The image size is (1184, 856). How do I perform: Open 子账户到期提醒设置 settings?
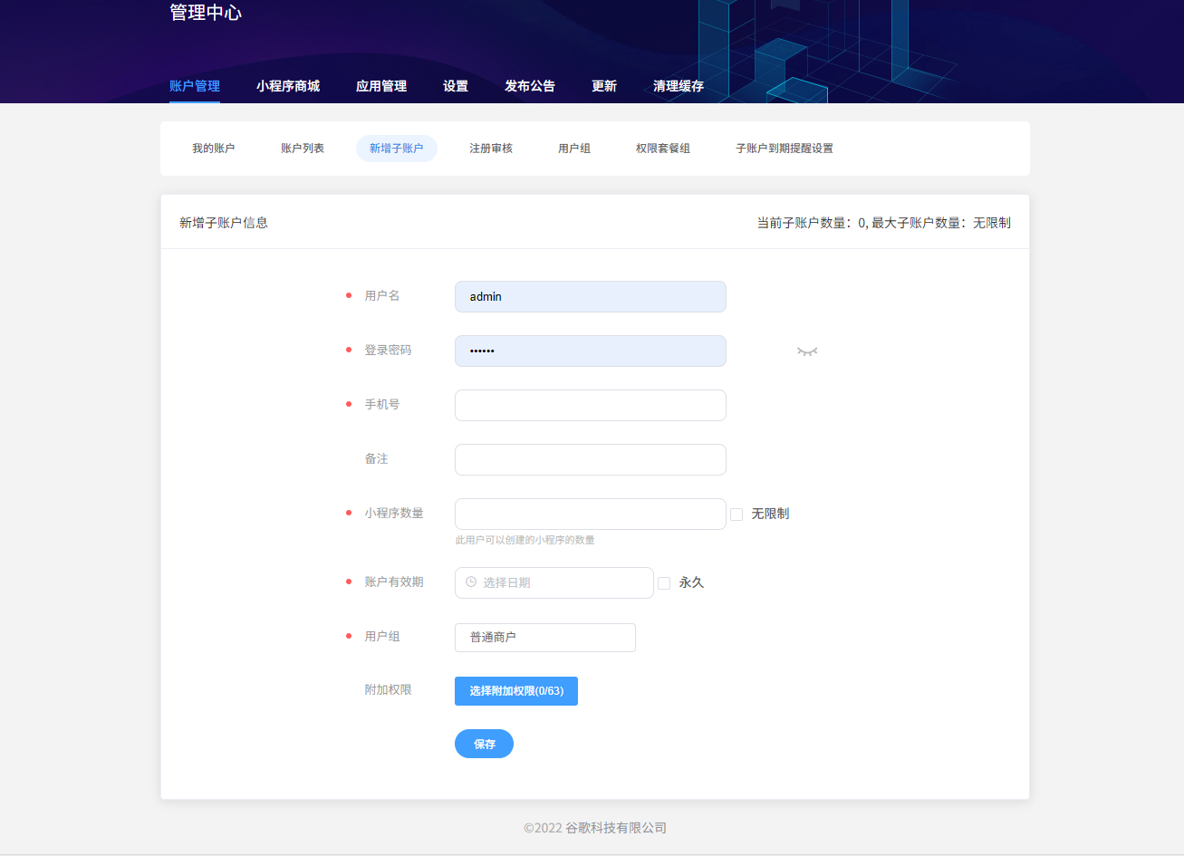785,148
